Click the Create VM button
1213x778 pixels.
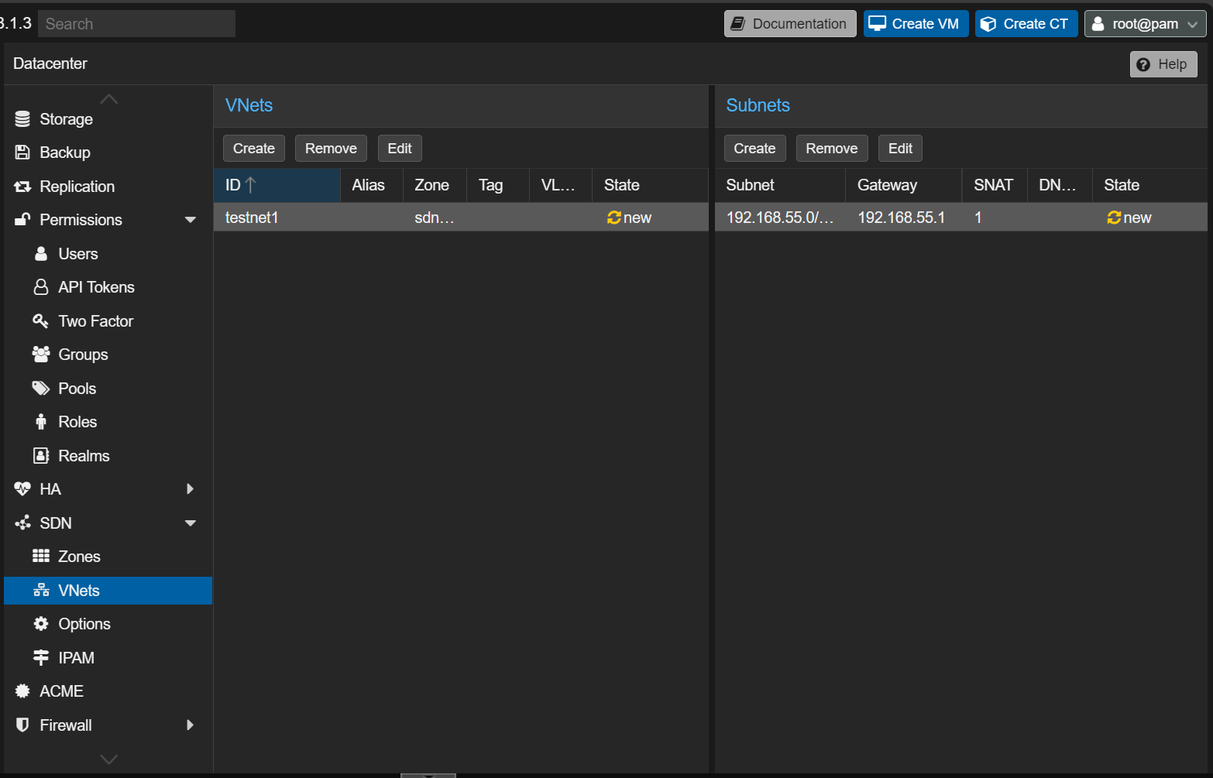pos(916,24)
